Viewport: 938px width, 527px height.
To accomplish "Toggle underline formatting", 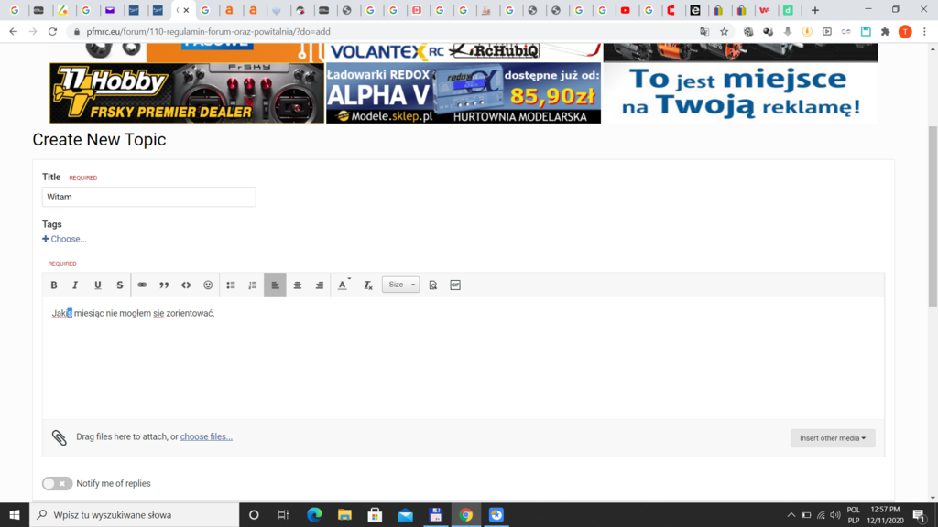I will 98,285.
